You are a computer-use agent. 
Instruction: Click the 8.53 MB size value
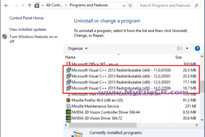click(x=189, y=112)
